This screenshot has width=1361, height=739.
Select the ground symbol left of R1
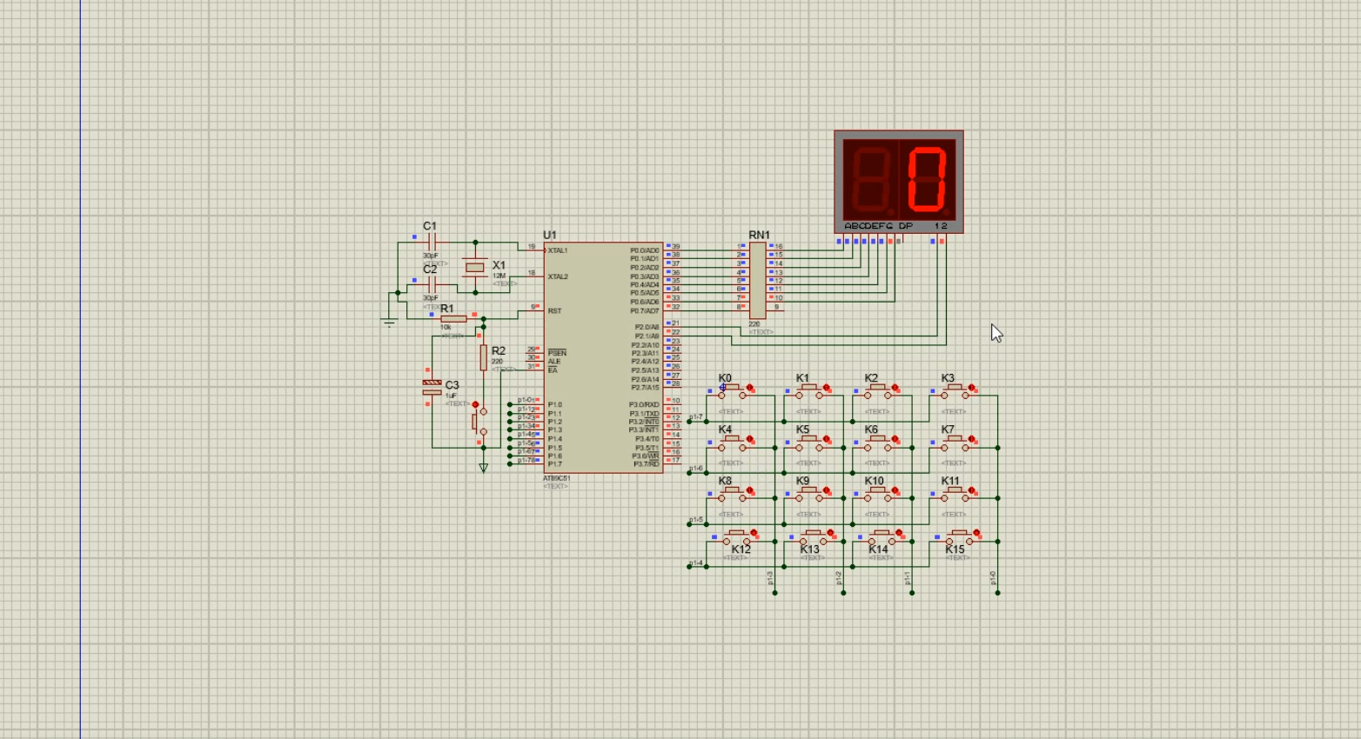click(389, 323)
